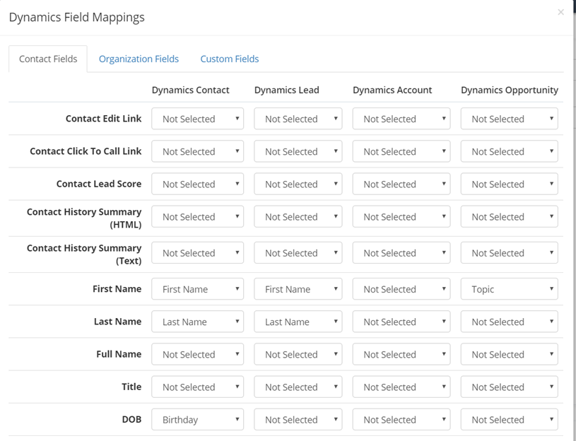Screen dimensions: 576x441
Task: Open Dynamics Contact dropdown for Contact Edit Link
Action: (x=198, y=119)
